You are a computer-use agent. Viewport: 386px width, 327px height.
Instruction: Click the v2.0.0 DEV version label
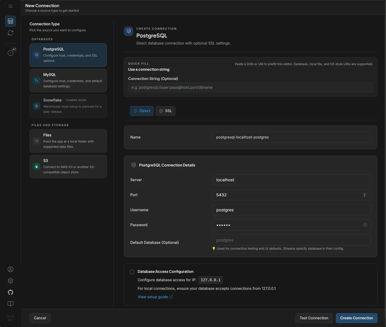pos(10,318)
